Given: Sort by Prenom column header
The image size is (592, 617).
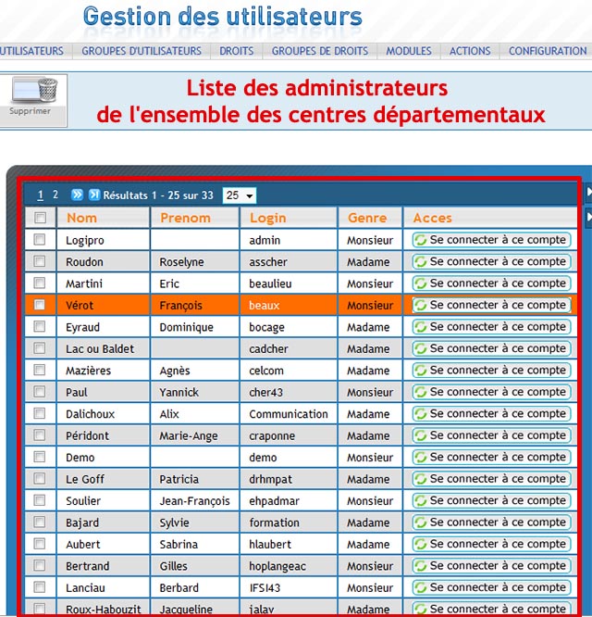Looking at the screenshot, I should 185,218.
